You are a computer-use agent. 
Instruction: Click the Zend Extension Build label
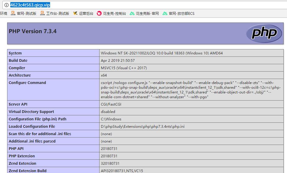pyautogui.click(x=28, y=171)
